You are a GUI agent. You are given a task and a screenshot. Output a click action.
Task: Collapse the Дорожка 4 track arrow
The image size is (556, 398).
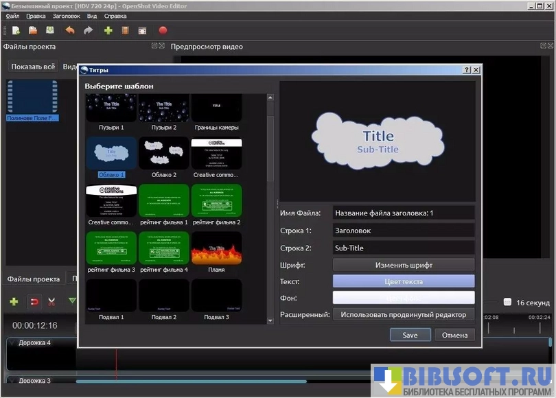[12, 342]
